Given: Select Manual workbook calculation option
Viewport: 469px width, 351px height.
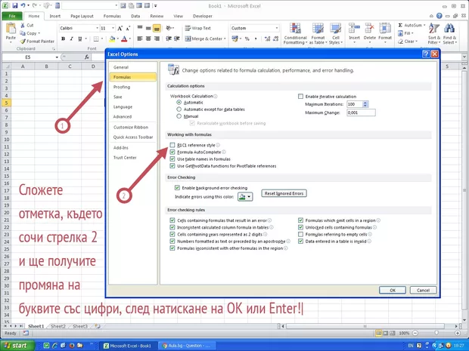Looking at the screenshot, I should click(179, 116).
